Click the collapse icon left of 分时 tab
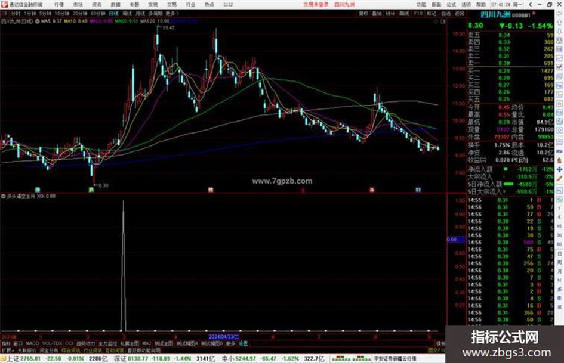The width and height of the screenshot is (564, 363). 5,13
